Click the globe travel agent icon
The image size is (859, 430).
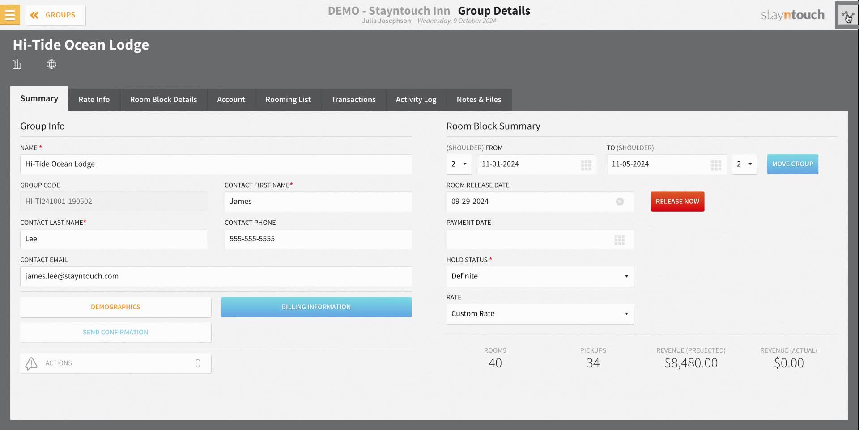(x=51, y=64)
